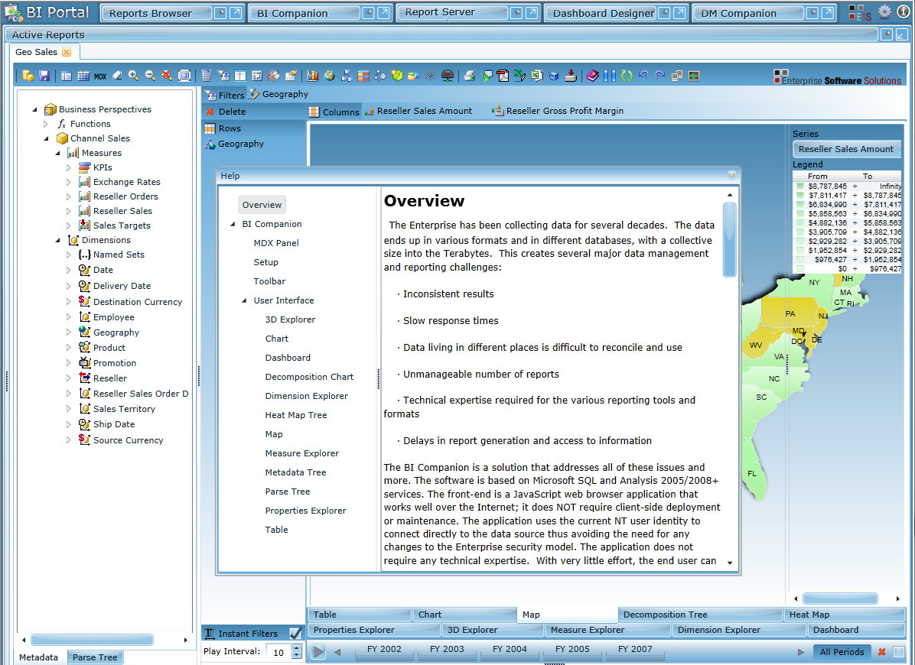Click Reseller Gross Profit Margin column measure
Viewport: 915px width, 665px height.
[558, 111]
